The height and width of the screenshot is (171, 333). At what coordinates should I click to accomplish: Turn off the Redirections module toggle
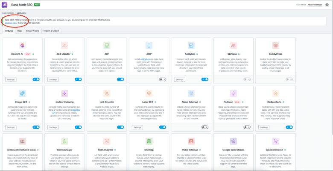[x=289, y=127]
